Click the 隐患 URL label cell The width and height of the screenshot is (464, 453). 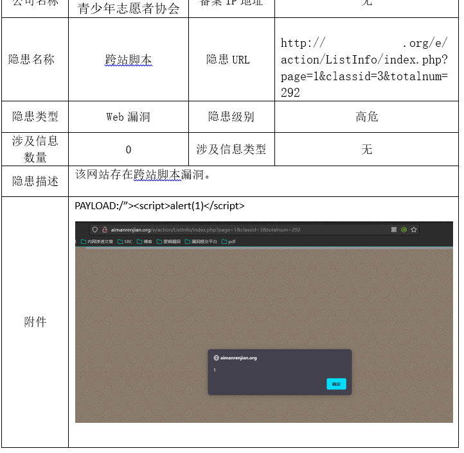232,60
